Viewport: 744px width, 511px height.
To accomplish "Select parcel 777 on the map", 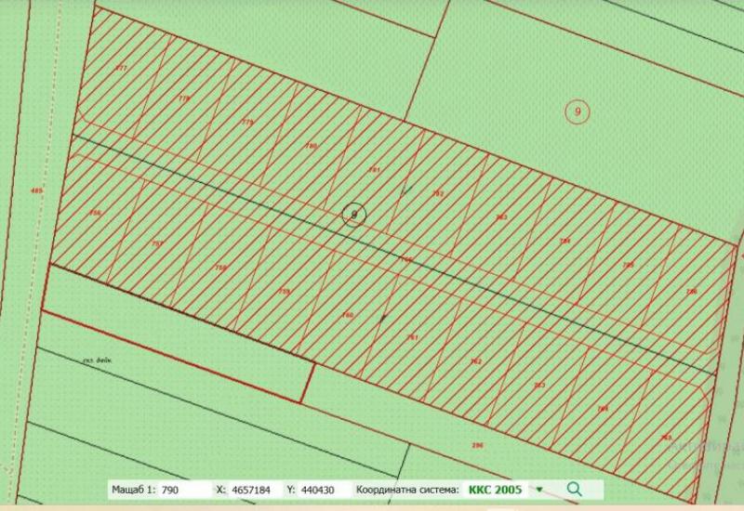I will coord(121,70).
